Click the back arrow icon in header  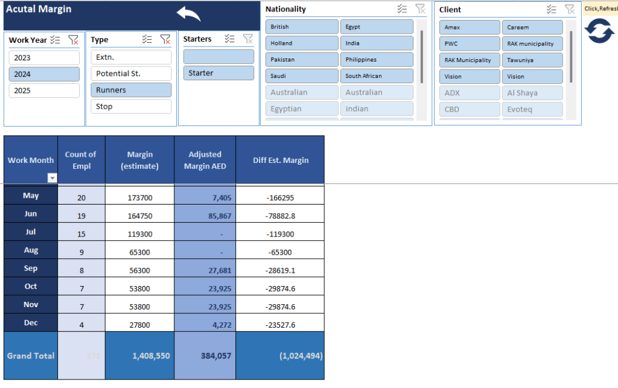point(188,14)
